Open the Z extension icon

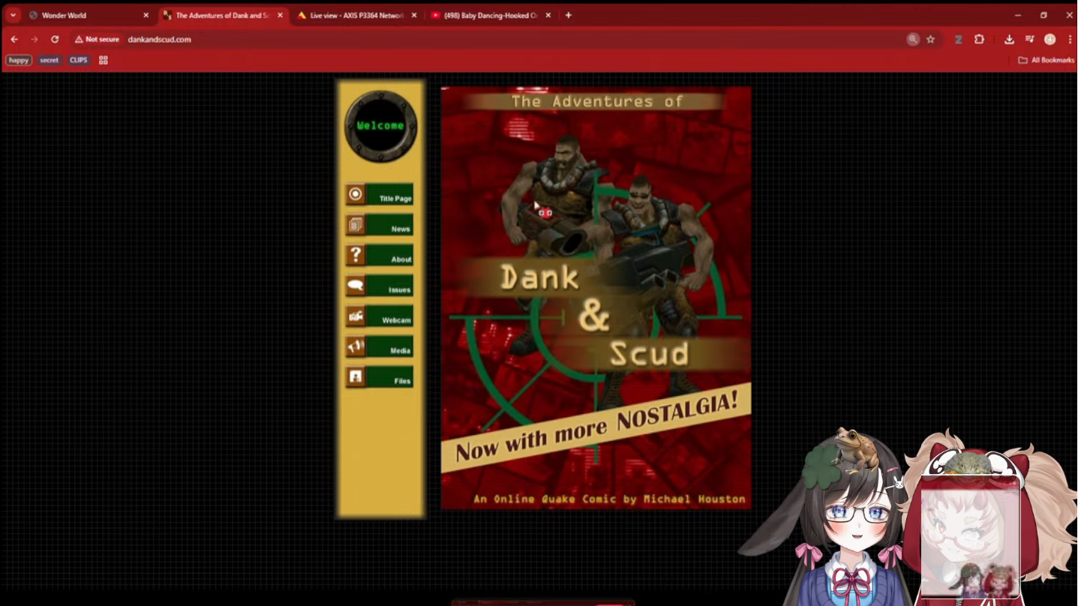[x=959, y=39]
